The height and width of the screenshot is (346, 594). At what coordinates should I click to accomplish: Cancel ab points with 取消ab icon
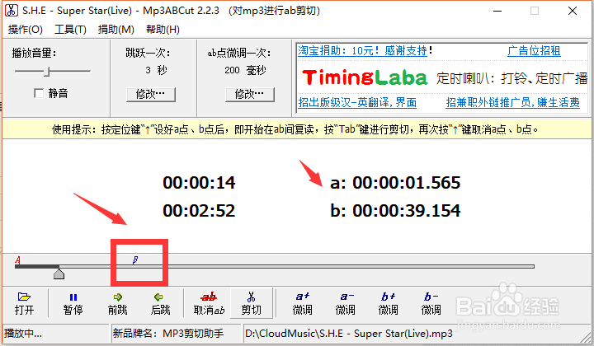[209, 303]
